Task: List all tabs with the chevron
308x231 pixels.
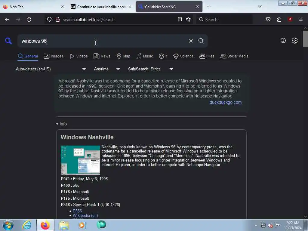Action: coord(260,7)
